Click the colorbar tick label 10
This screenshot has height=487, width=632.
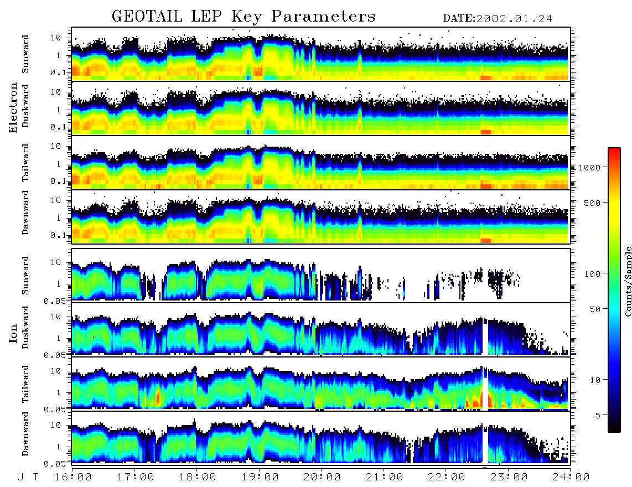(595, 380)
